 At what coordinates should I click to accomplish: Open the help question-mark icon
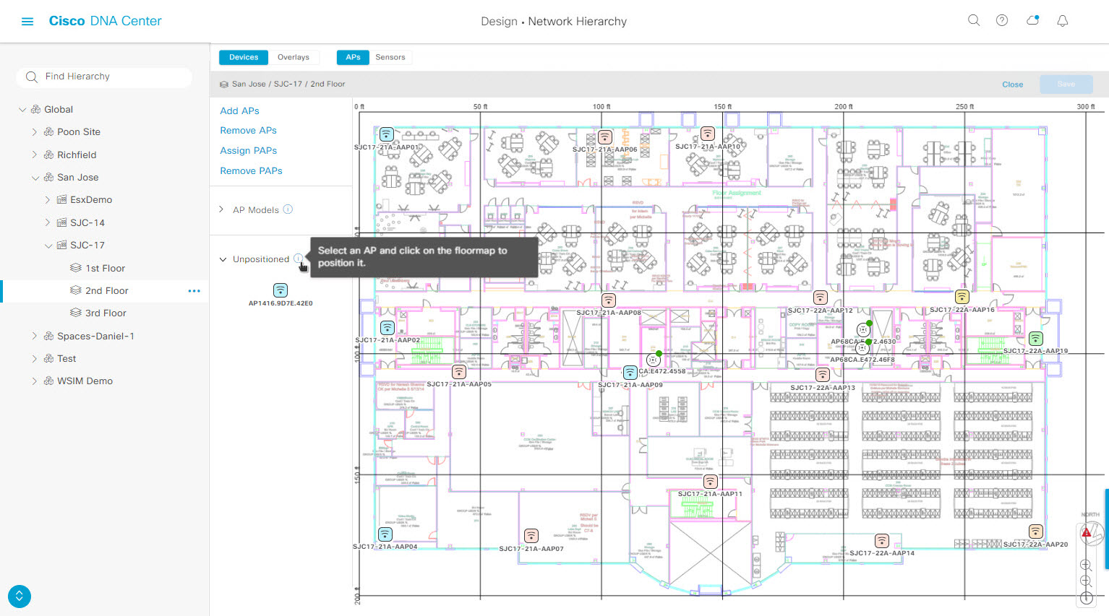[1002, 21]
